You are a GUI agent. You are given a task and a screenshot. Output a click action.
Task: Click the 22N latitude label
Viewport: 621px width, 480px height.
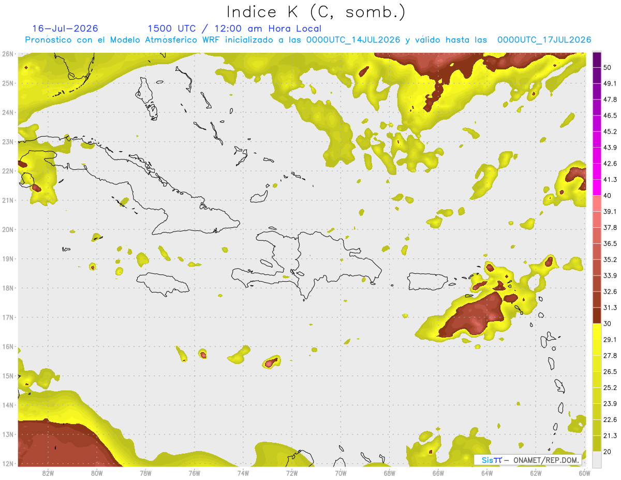pos(8,171)
